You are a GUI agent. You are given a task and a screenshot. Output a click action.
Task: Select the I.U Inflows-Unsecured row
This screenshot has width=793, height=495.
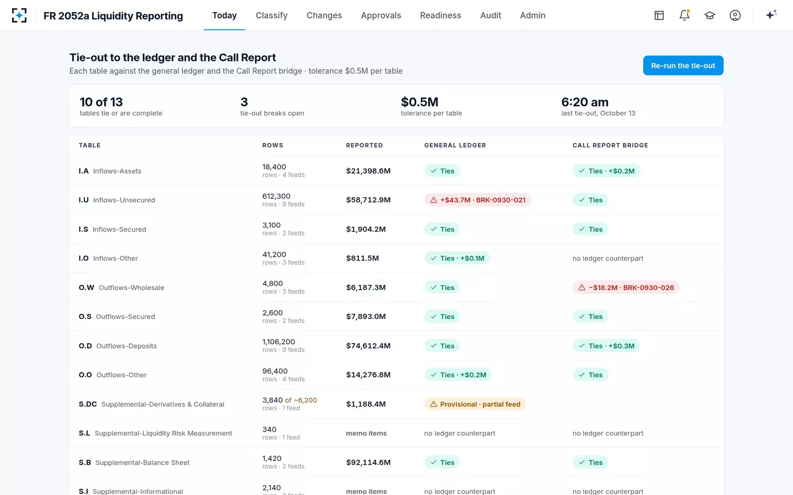(397, 200)
